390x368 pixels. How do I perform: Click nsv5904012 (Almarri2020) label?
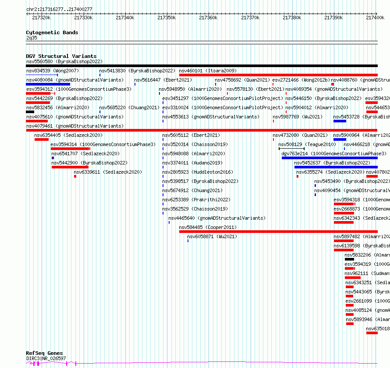[x=317, y=107]
